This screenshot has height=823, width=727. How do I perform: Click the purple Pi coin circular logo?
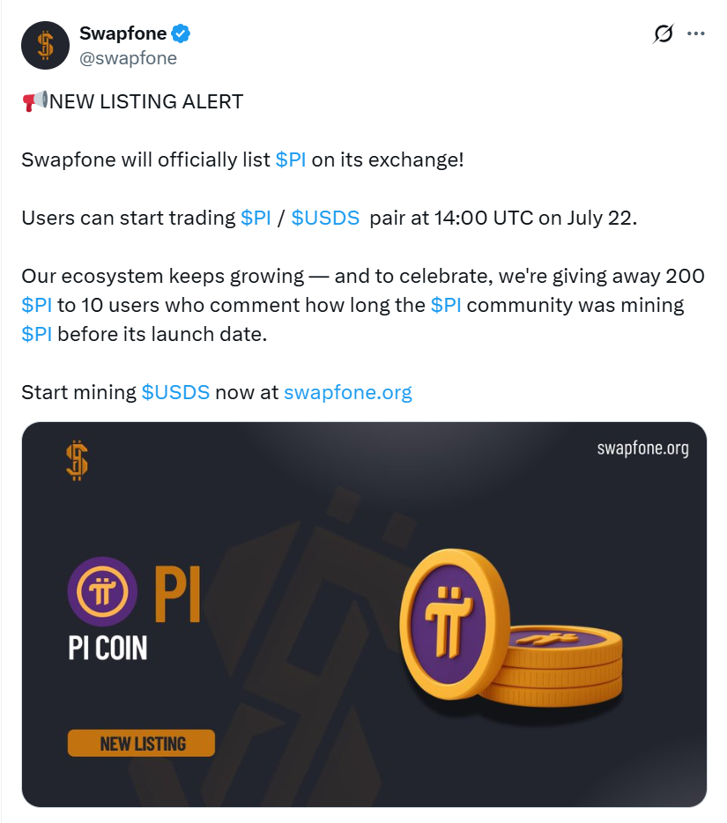pyautogui.click(x=102, y=591)
